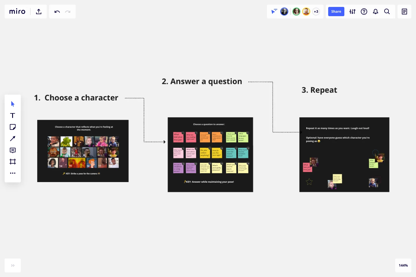
Task: Select the '3. Repeat' heading
Action: click(x=320, y=90)
